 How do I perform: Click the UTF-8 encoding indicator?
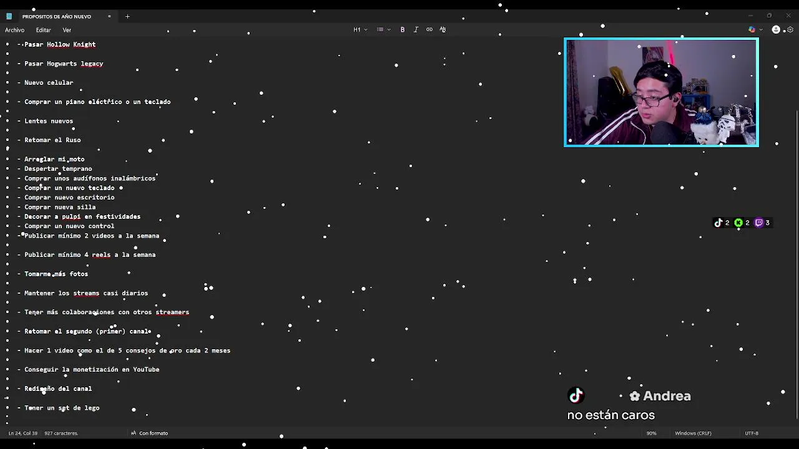click(752, 433)
